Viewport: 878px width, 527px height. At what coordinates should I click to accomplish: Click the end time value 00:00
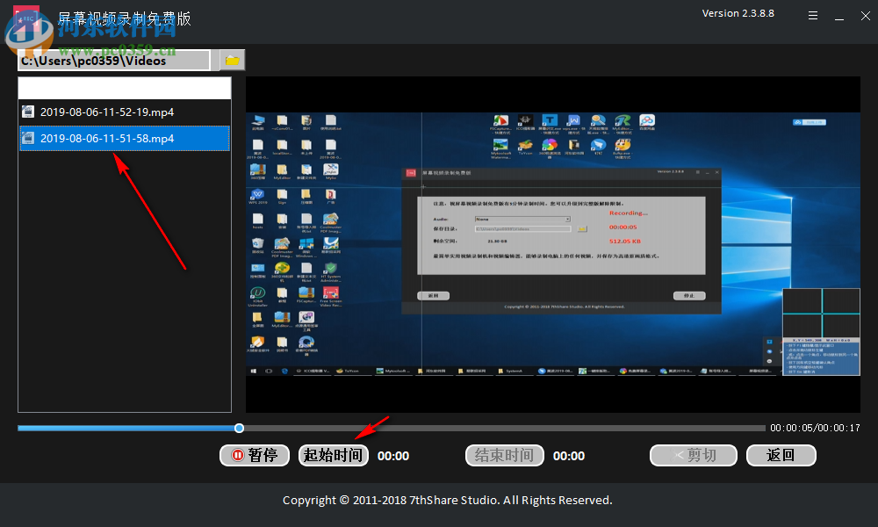click(x=569, y=456)
